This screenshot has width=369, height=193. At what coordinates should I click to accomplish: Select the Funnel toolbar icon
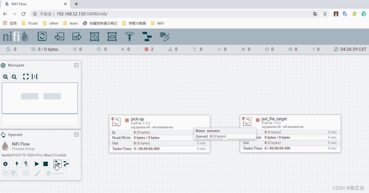pos(129,37)
